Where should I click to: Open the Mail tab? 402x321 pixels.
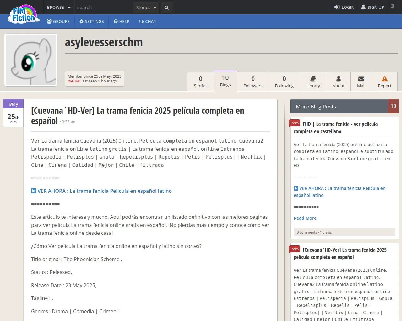(361, 82)
